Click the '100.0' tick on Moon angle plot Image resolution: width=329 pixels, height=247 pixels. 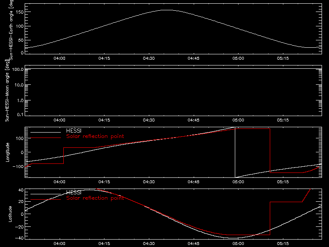(18, 69)
